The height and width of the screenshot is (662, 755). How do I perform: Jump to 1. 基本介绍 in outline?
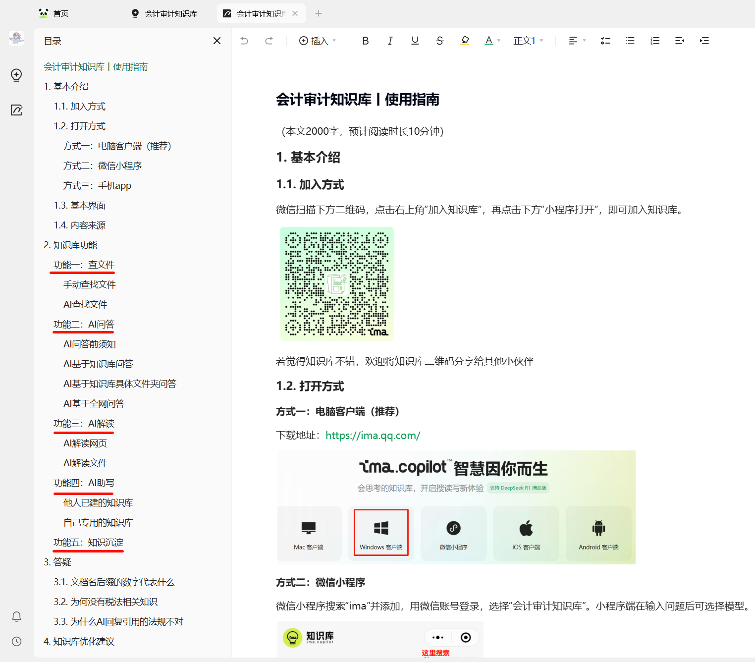tap(66, 87)
